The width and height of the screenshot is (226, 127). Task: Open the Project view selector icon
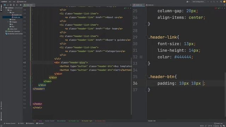5,5
